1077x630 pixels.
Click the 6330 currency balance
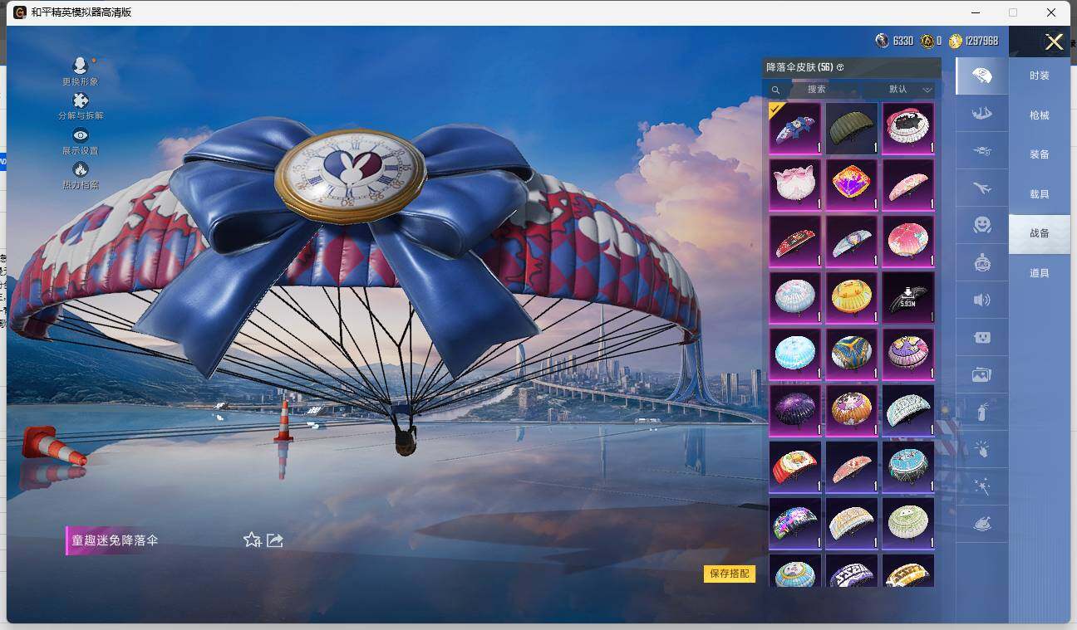coord(903,41)
